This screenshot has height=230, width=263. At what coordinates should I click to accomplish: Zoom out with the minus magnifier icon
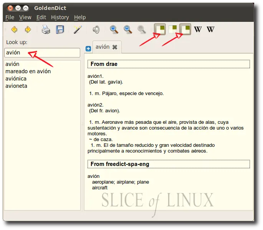pos(128,30)
